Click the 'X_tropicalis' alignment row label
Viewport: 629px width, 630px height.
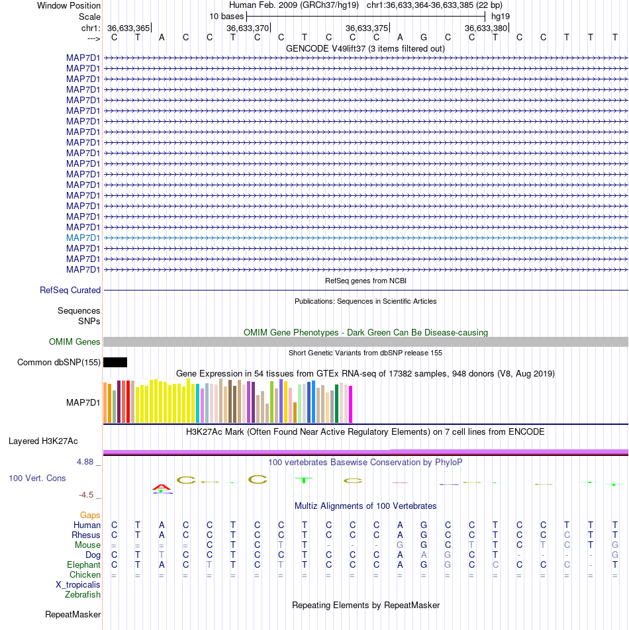click(78, 585)
